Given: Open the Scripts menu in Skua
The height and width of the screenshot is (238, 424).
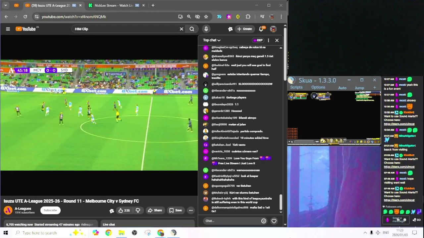Looking at the screenshot, I should click(x=296, y=87).
